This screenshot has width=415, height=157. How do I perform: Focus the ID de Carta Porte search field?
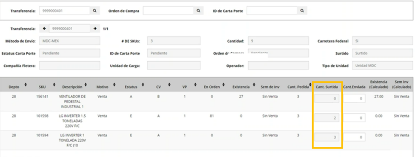click(272, 11)
